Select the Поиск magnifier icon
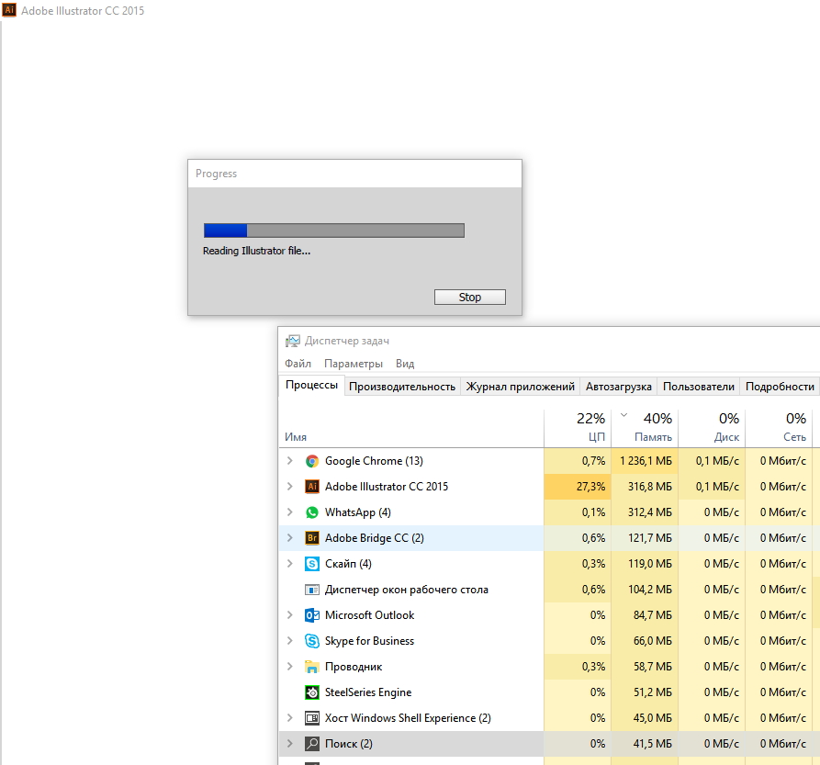The image size is (820, 765). 312,744
